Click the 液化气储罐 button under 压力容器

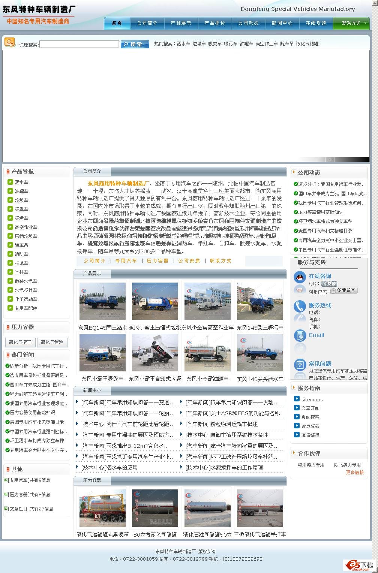point(52,342)
